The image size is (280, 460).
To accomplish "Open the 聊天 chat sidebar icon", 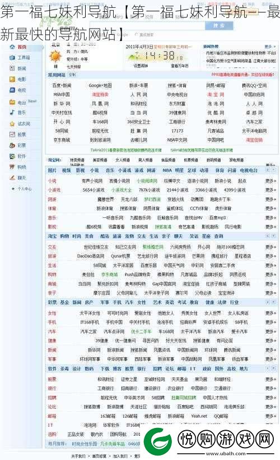I will (12, 178).
